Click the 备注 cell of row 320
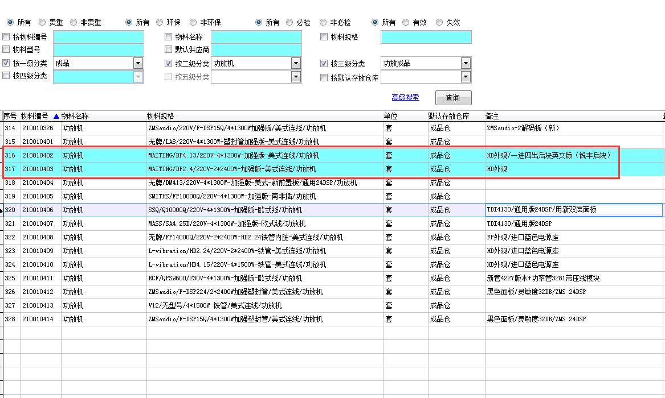 pos(573,210)
